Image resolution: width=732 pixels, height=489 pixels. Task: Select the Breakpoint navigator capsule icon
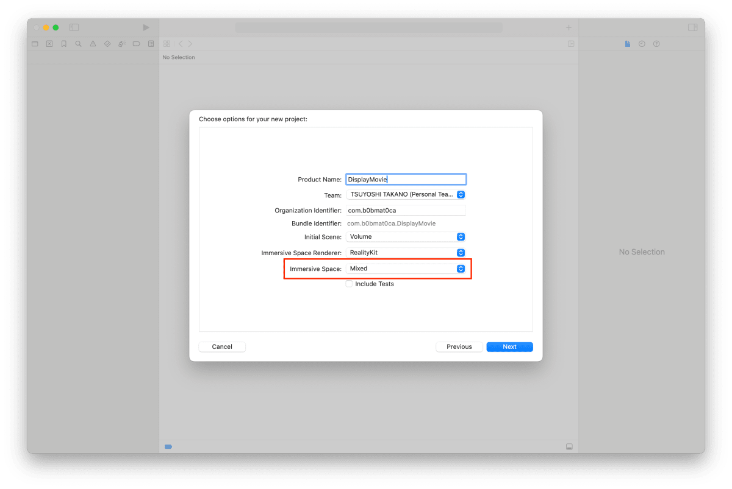136,43
